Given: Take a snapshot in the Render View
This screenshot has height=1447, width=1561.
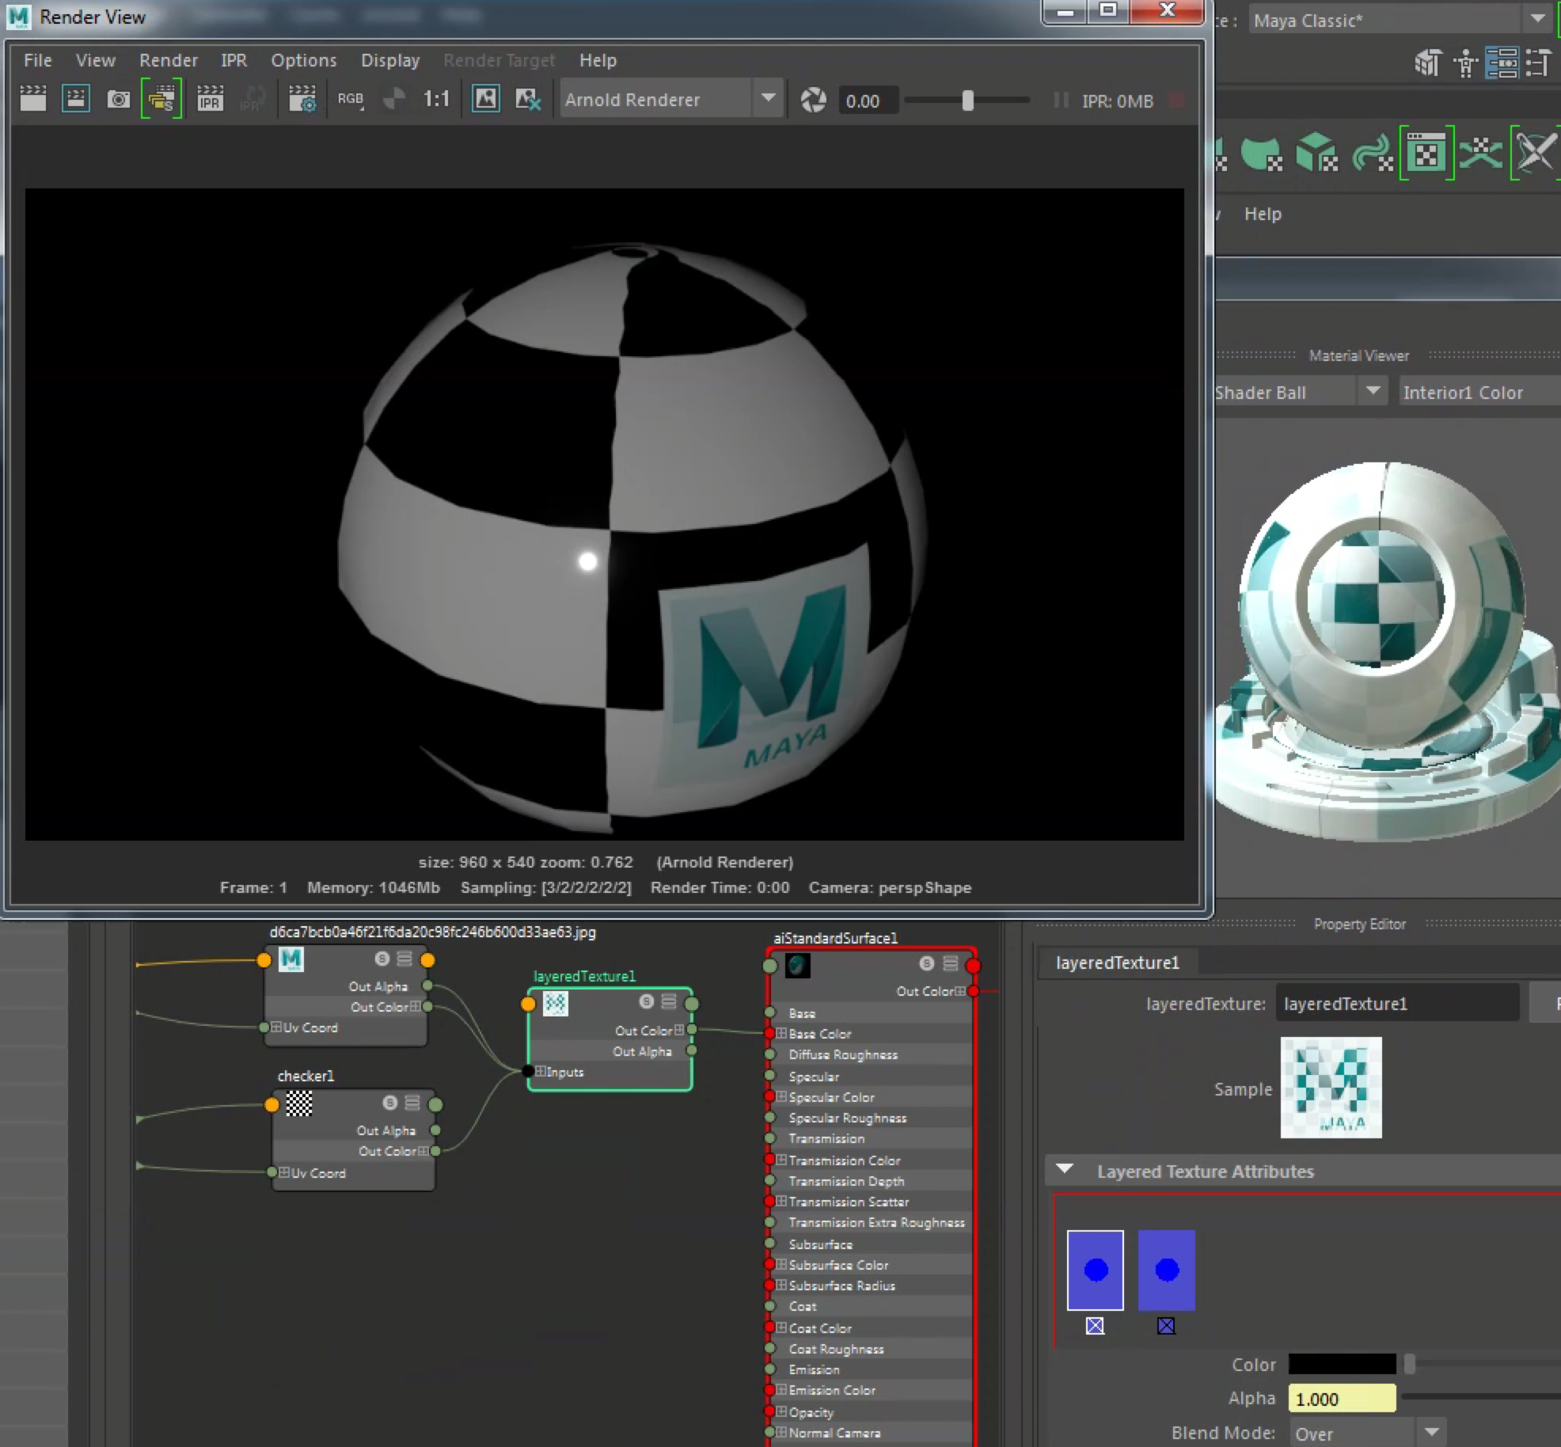Looking at the screenshot, I should [120, 99].
